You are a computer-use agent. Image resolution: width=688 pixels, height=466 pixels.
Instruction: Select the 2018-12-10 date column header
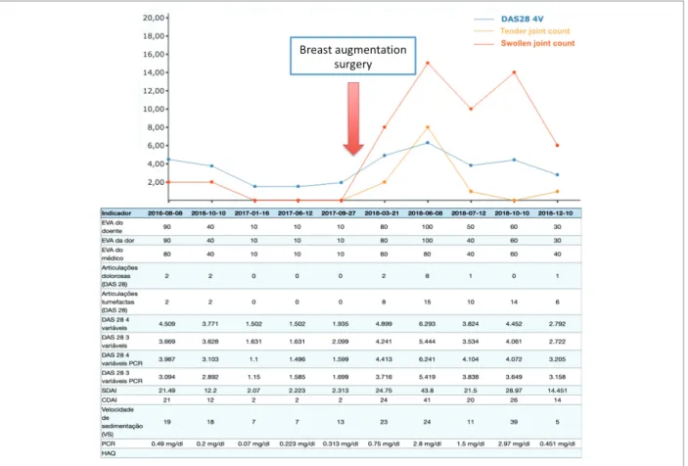click(x=556, y=213)
